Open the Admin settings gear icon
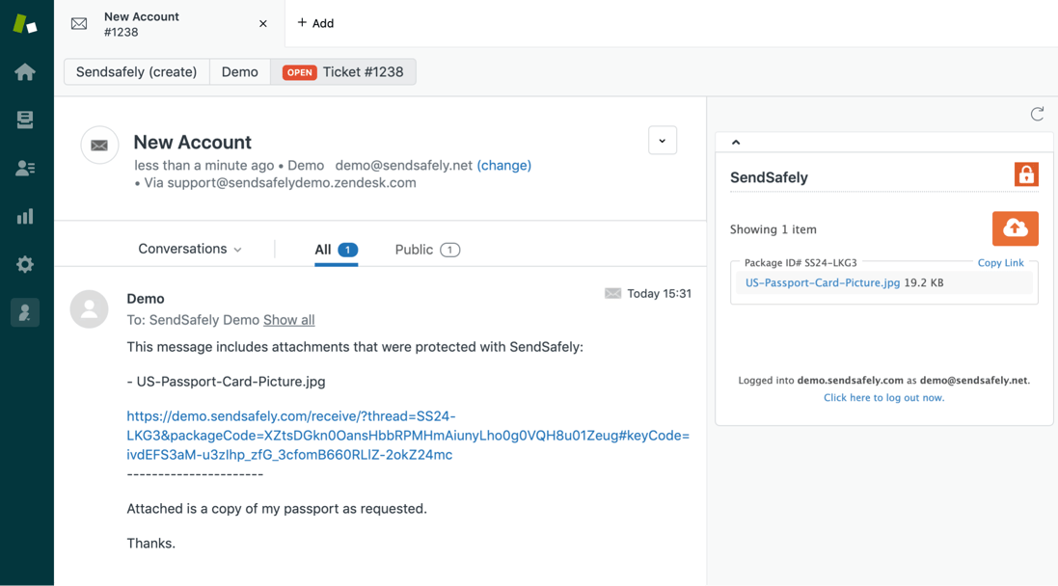Image resolution: width=1058 pixels, height=586 pixels. coord(25,264)
